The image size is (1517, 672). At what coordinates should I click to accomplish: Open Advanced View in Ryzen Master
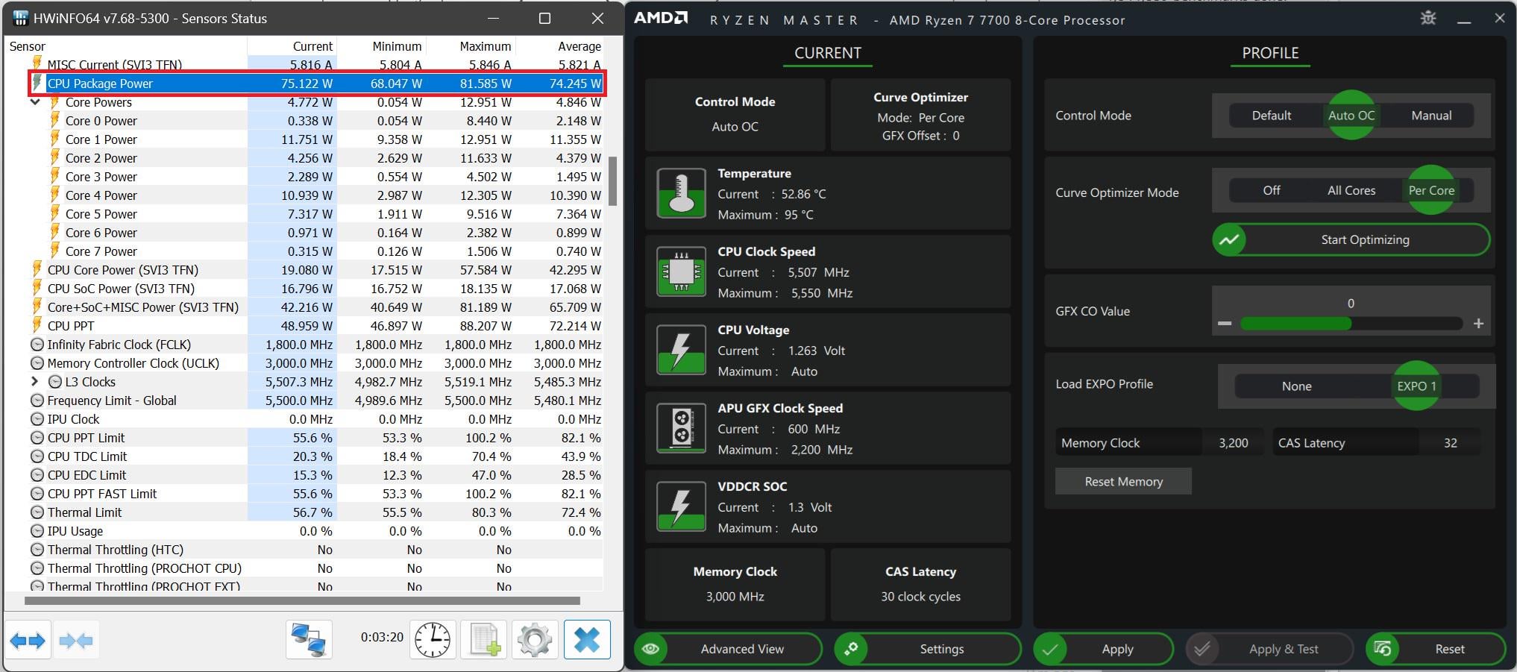[728, 649]
